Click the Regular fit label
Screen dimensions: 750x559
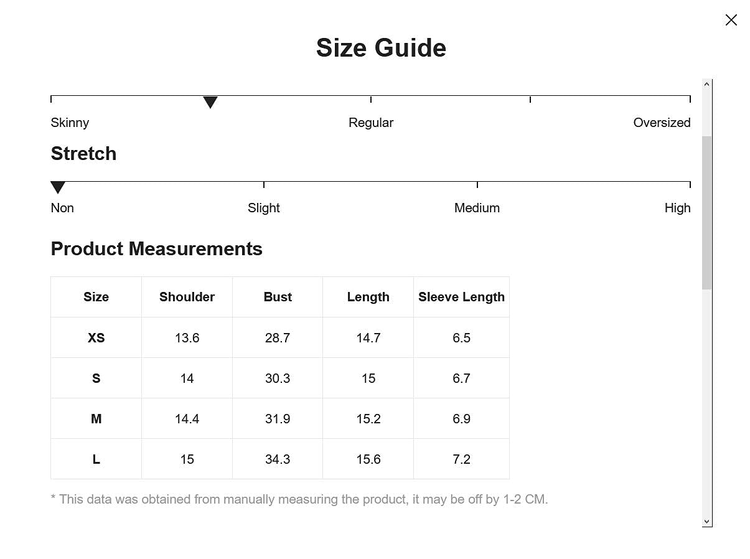[371, 123]
